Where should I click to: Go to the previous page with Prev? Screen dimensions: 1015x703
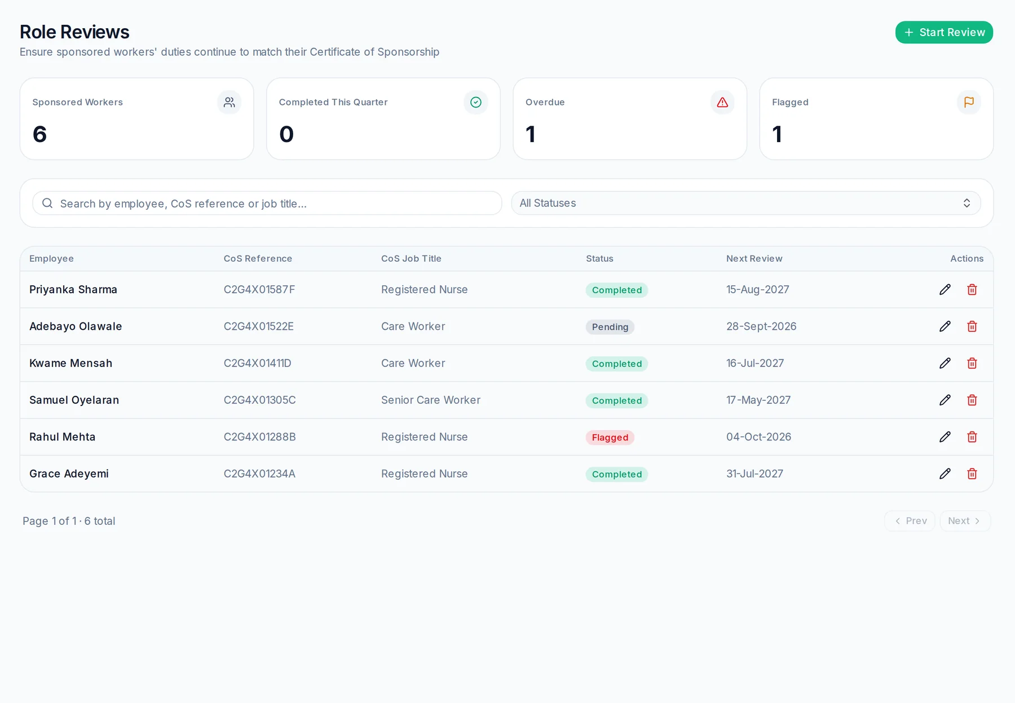click(910, 521)
